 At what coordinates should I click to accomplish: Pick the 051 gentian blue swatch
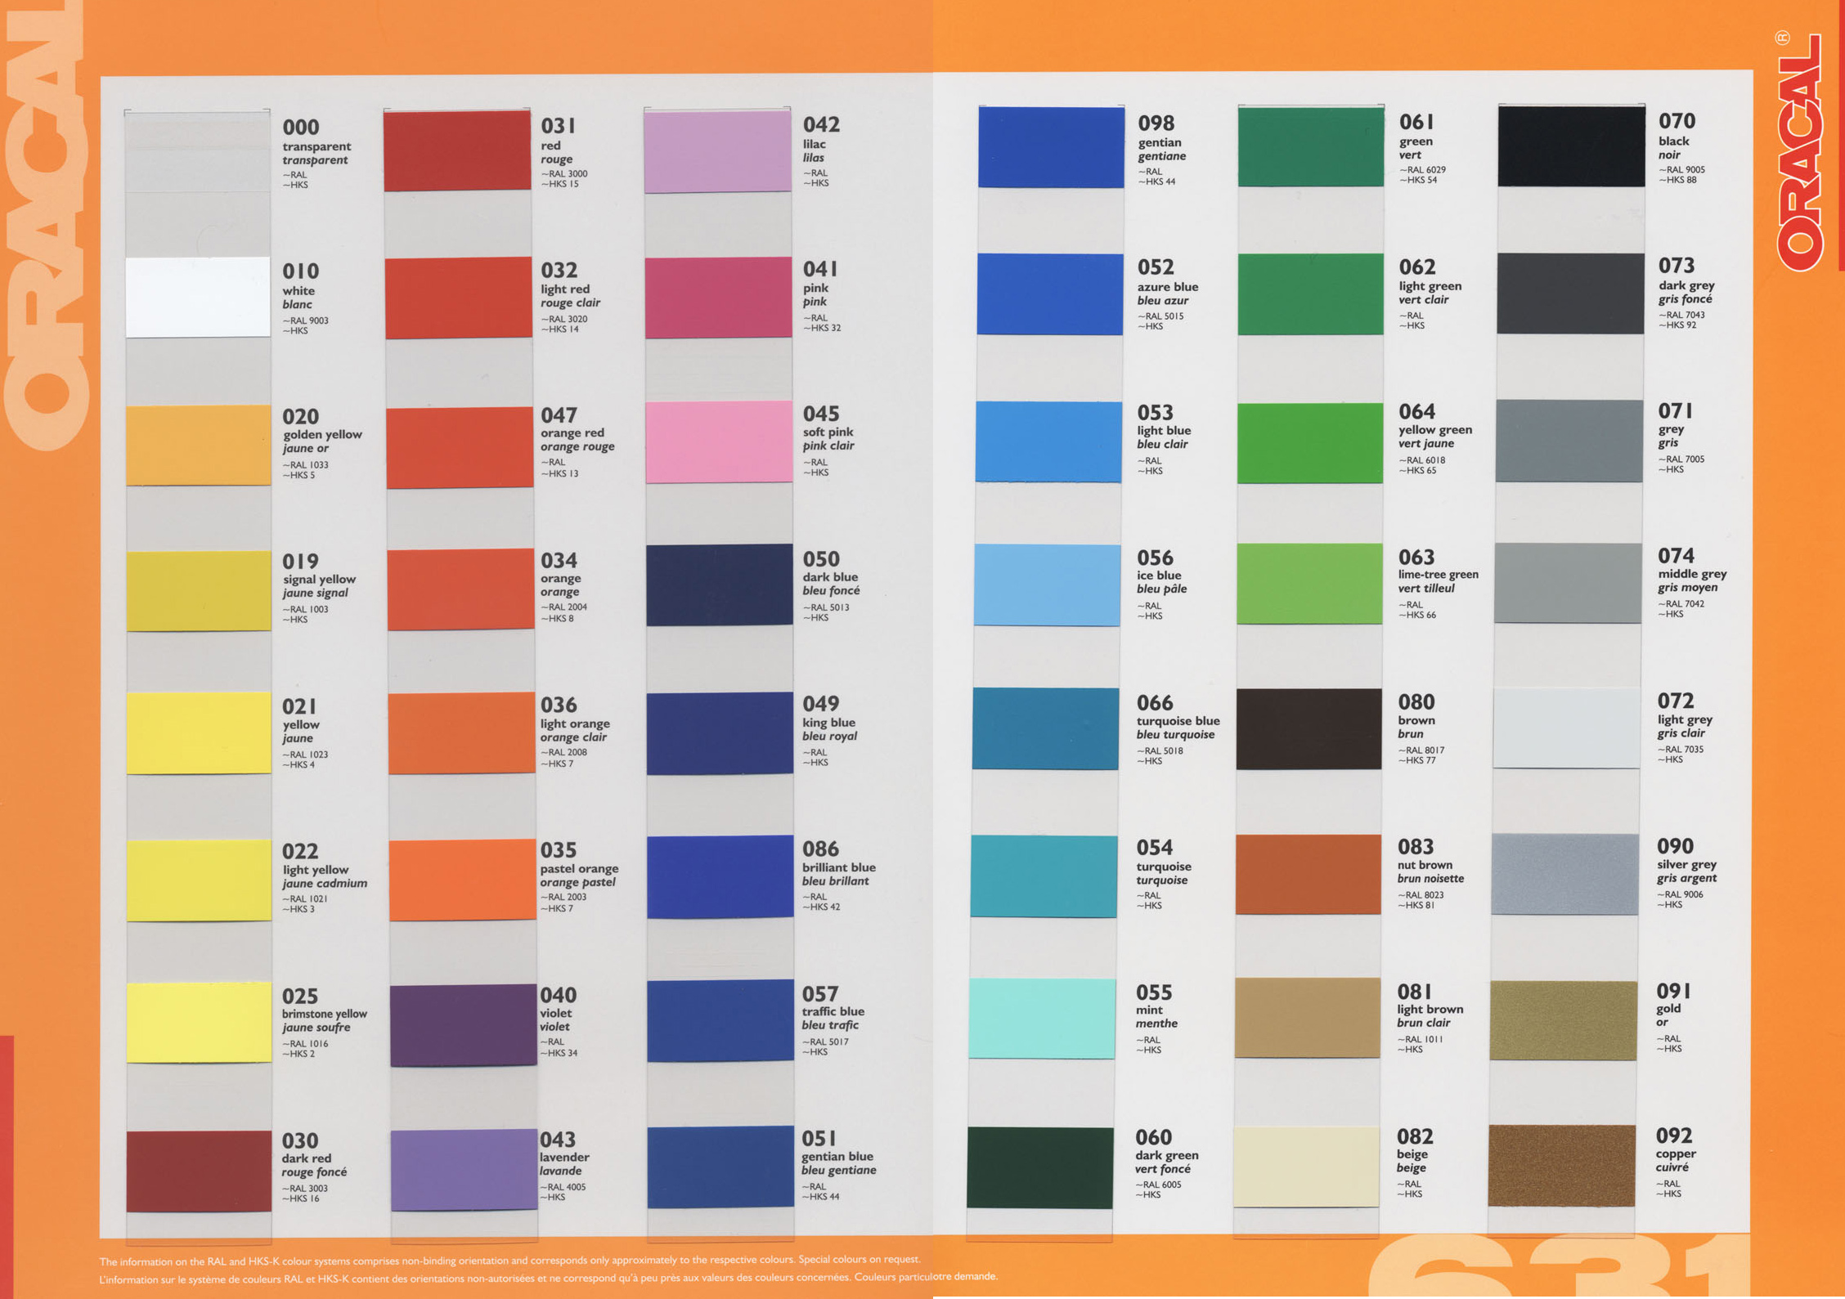(x=720, y=1167)
